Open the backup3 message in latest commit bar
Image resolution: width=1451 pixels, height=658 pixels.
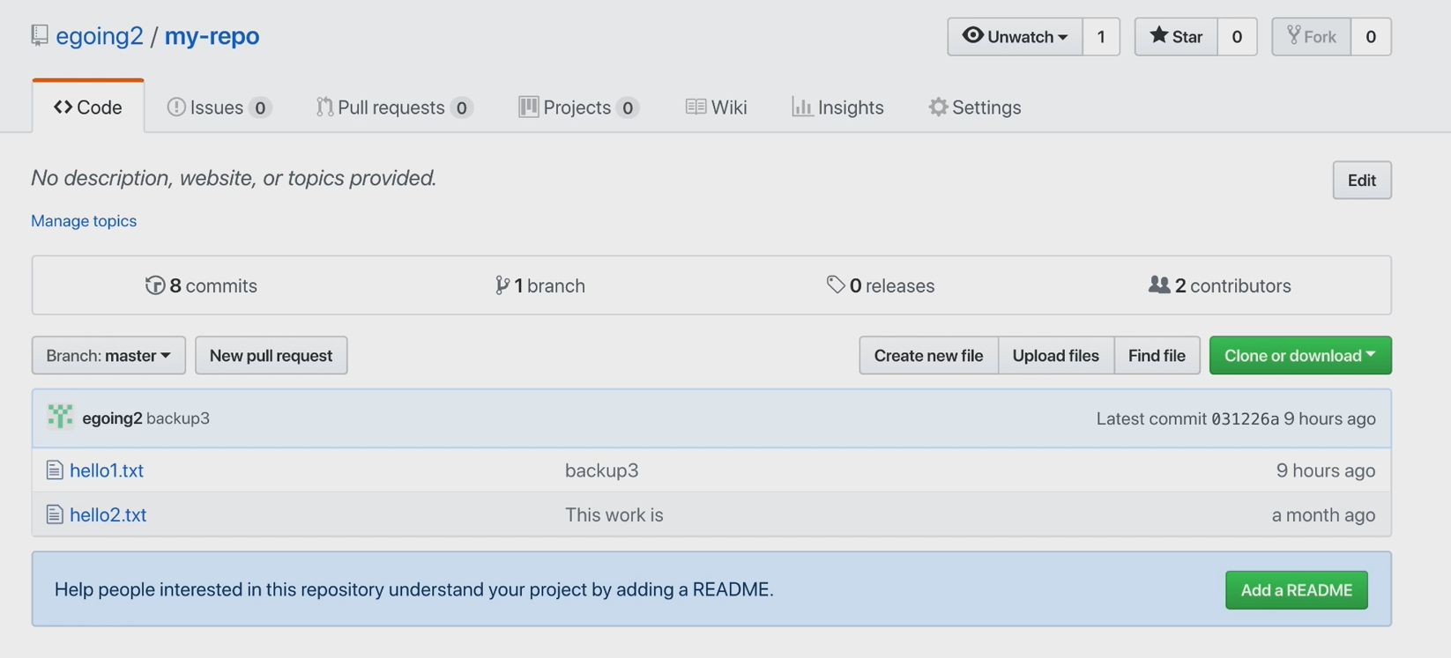[x=178, y=418]
